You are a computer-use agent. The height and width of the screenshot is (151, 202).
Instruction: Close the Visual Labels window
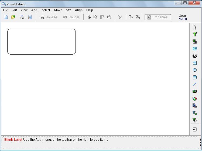coord(194,3)
